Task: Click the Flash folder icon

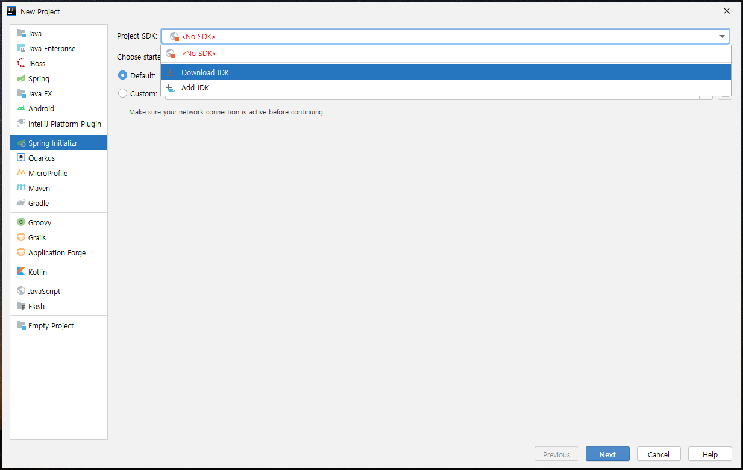Action: point(21,306)
